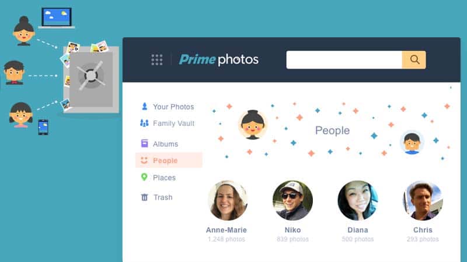This screenshot has height=262, width=467.
Task: Click the Your Photos person icon
Action: [144, 107]
